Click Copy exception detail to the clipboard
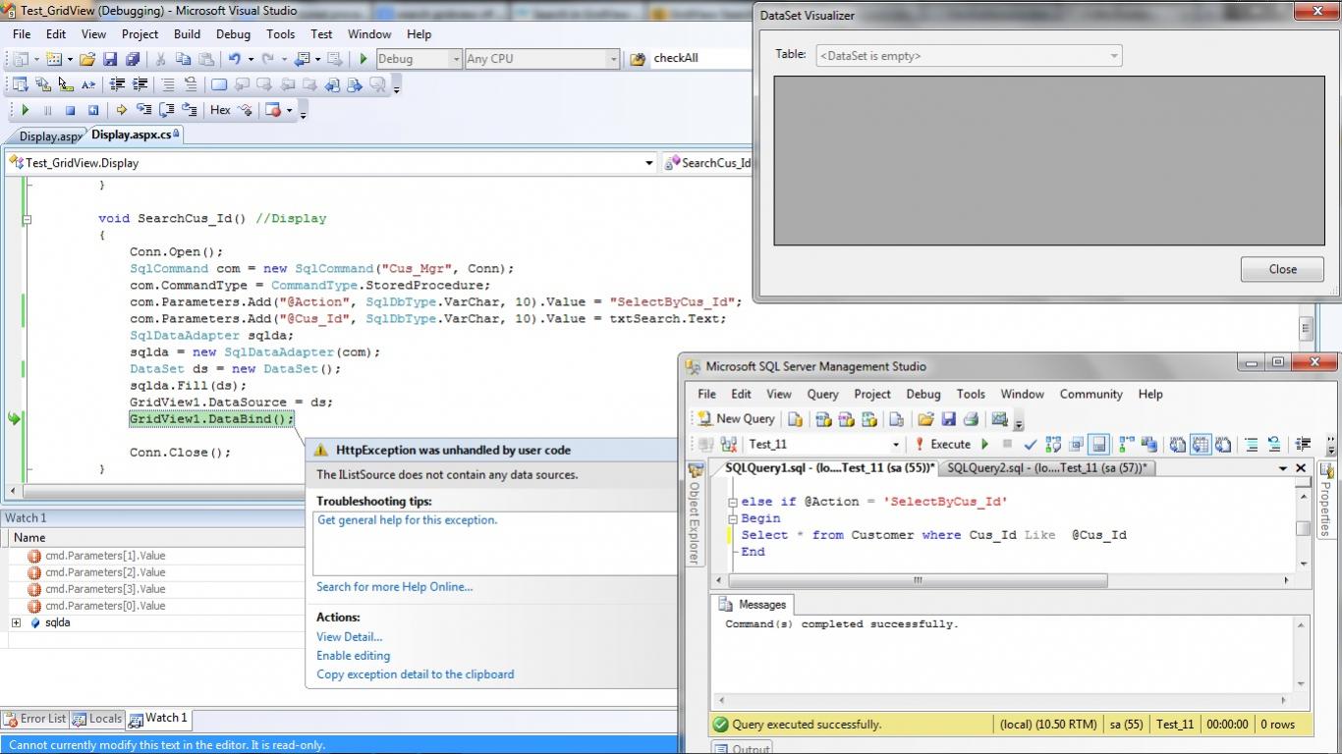 tap(415, 674)
